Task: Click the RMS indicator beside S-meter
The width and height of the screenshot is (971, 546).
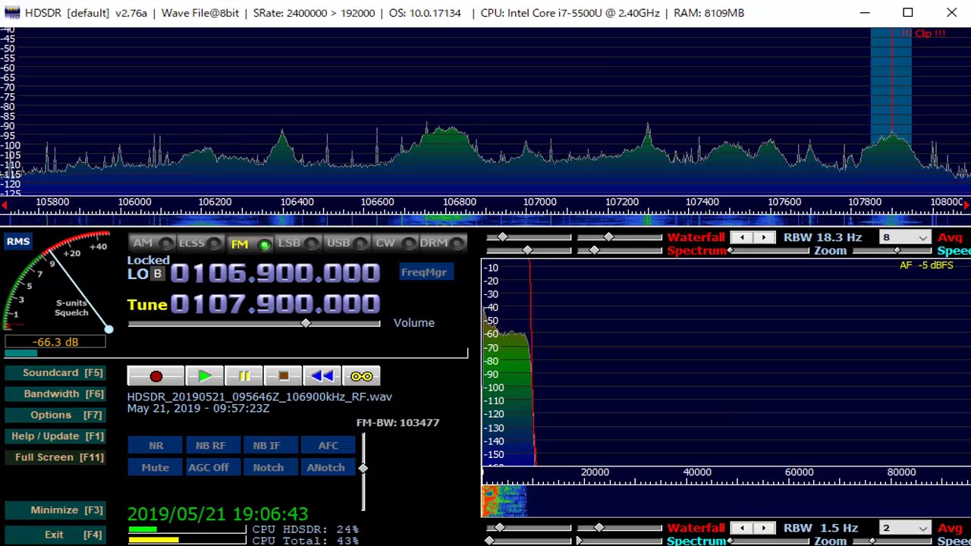Action: [18, 242]
